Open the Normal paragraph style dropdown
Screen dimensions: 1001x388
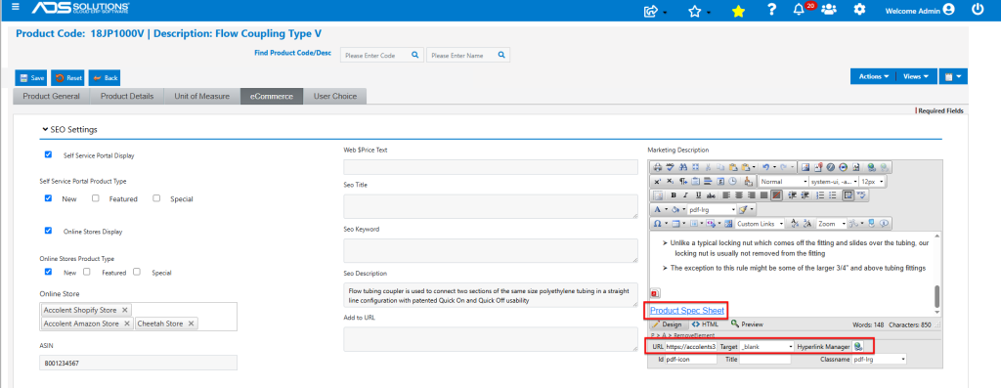point(784,181)
